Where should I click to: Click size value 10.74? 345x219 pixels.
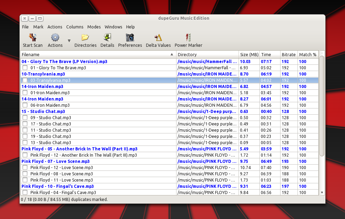(245, 168)
